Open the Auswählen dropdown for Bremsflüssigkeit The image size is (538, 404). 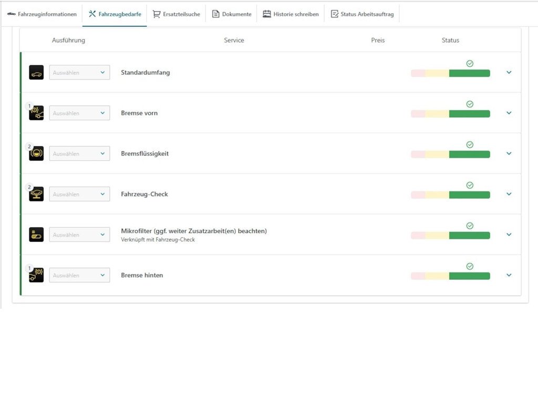[79, 154]
